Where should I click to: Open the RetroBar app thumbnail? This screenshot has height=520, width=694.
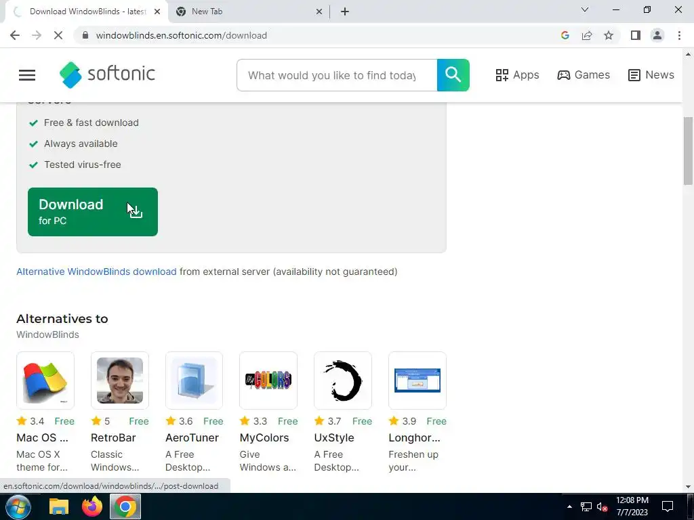tap(119, 381)
